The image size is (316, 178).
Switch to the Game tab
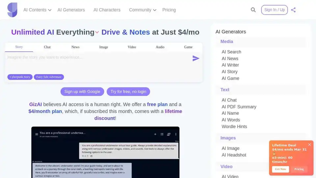pyautogui.click(x=188, y=47)
